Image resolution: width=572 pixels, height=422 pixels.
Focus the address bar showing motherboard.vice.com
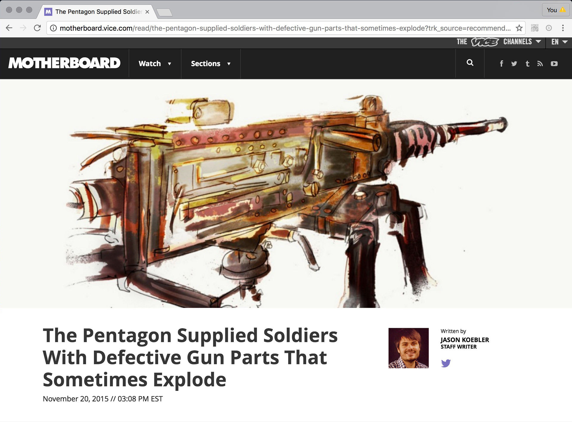click(282, 28)
